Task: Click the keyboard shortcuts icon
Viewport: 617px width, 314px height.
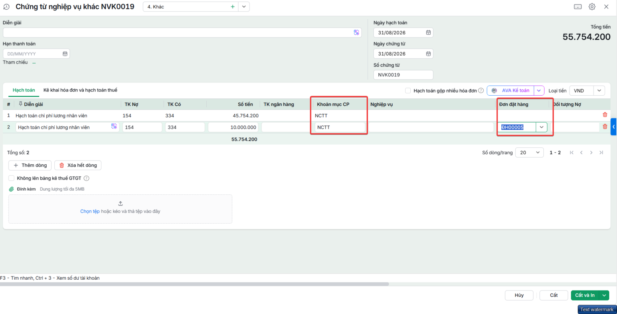Action: [578, 7]
